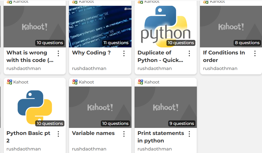The image size is (262, 153).
Task: Click '8 questions' badge on If Conditions card
Action: 247,43
